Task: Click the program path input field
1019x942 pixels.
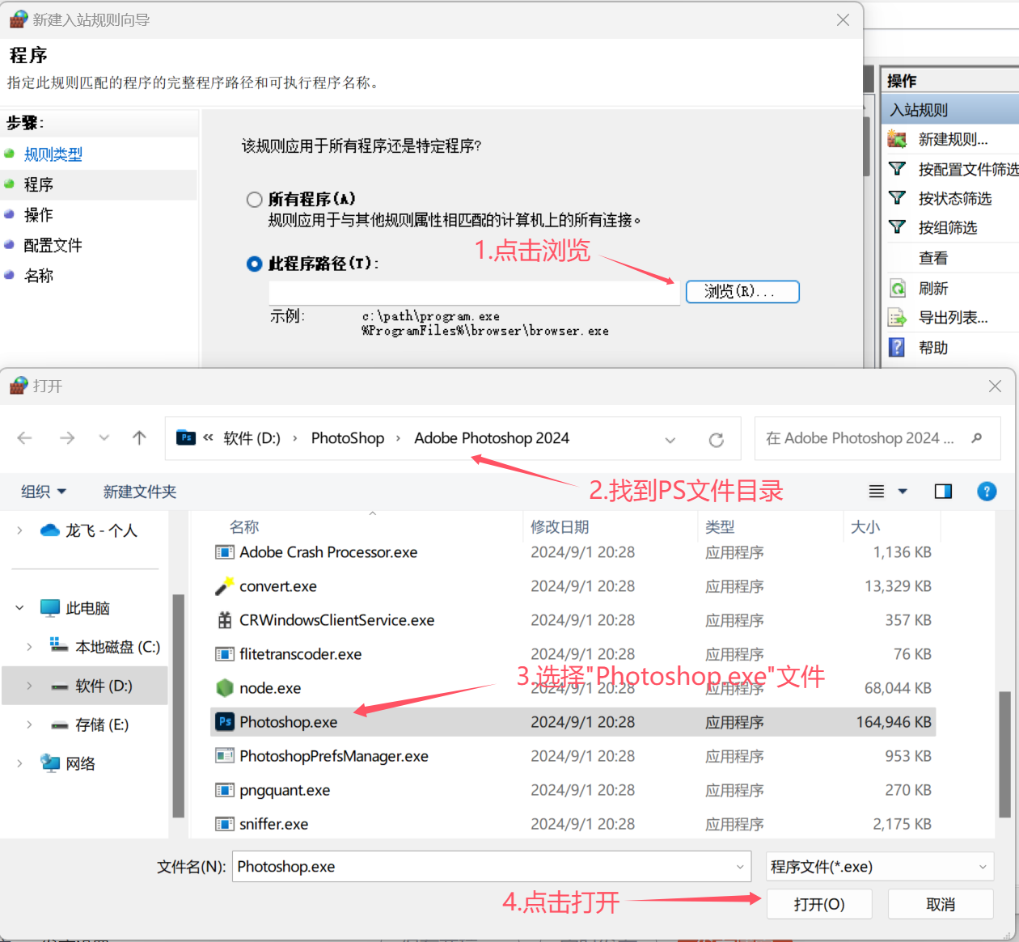Action: [x=475, y=292]
